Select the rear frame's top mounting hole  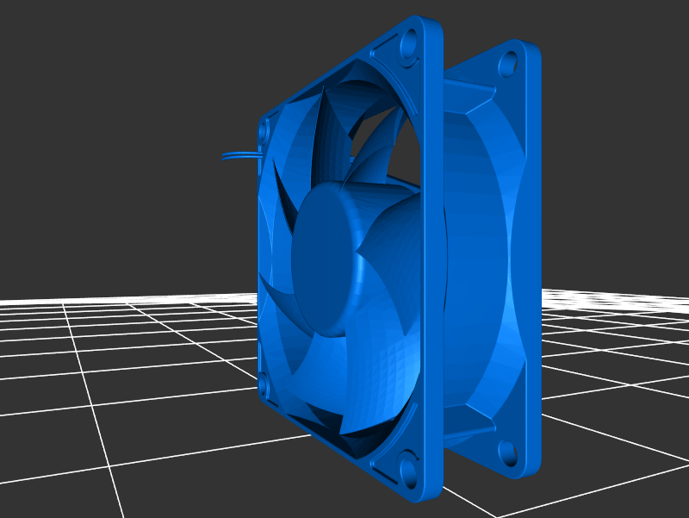508,63
